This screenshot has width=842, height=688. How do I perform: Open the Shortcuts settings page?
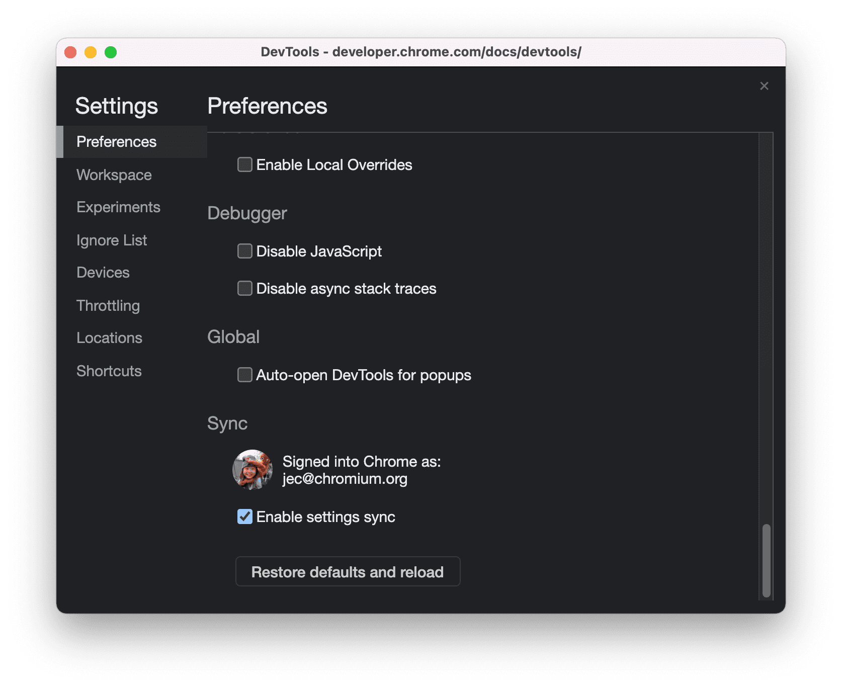point(109,371)
